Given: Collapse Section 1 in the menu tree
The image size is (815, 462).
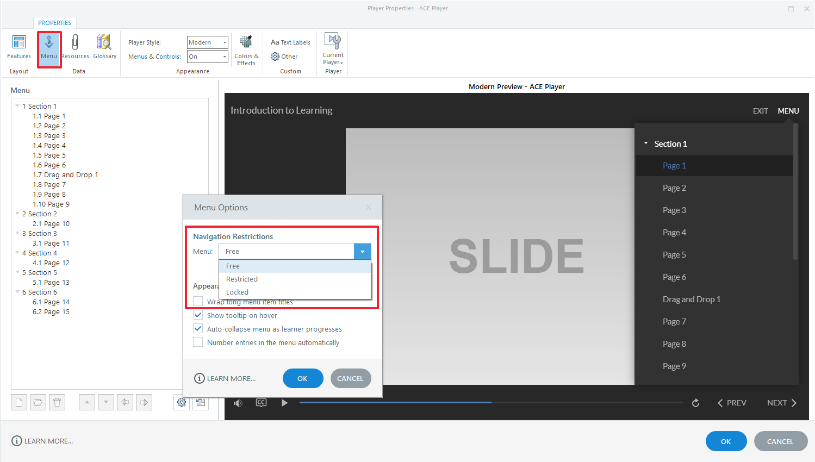Looking at the screenshot, I should tap(17, 105).
